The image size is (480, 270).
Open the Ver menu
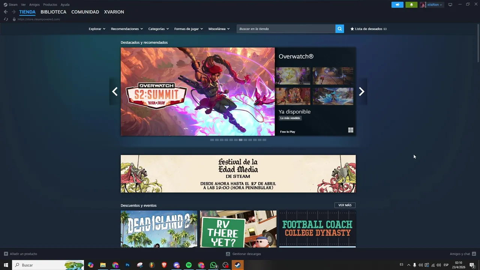point(24,5)
